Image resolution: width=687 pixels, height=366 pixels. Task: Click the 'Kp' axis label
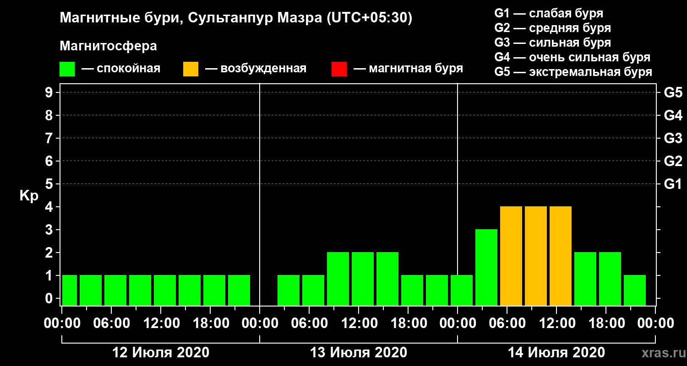(29, 196)
